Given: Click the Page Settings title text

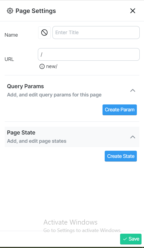Looking at the screenshot, I should (x=36, y=11).
